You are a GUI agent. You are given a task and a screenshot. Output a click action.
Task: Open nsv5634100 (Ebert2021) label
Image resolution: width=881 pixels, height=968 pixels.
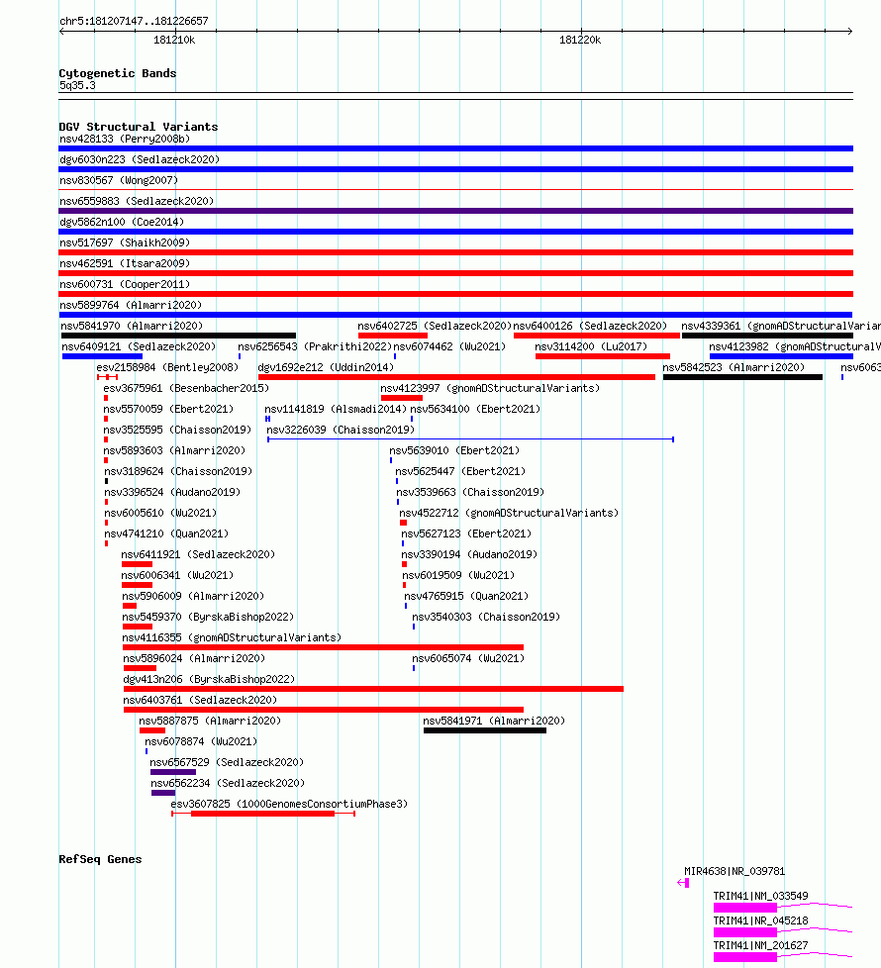[x=475, y=410]
